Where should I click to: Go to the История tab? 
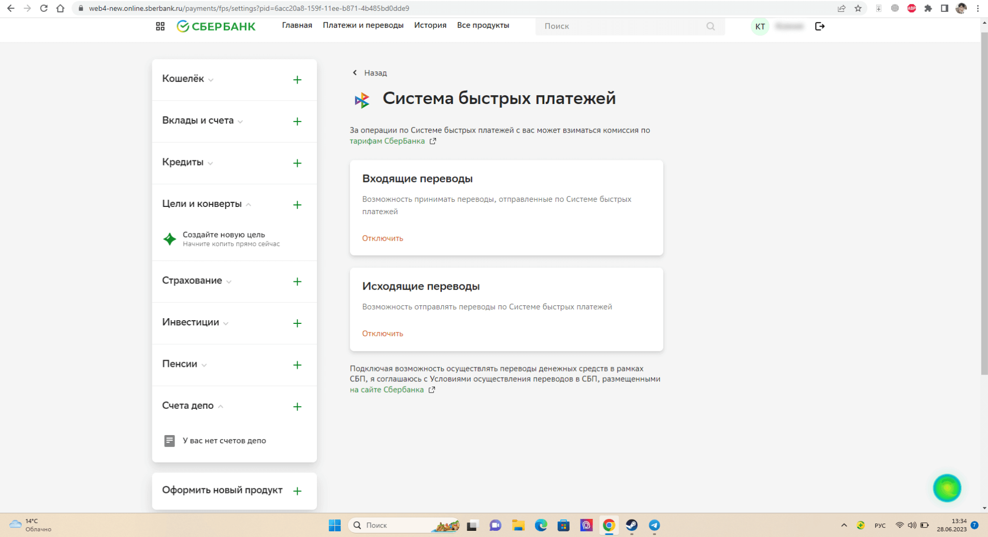pos(430,25)
